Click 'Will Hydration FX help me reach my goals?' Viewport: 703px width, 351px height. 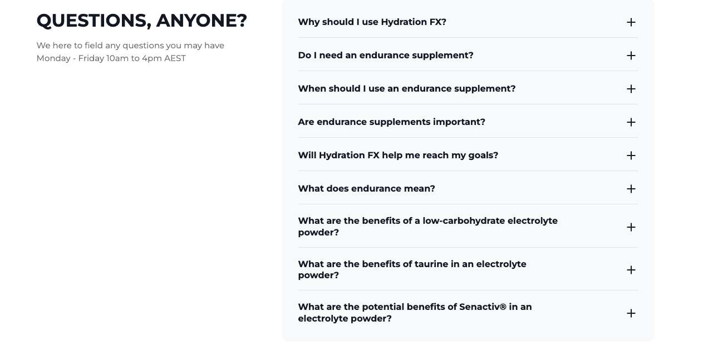pos(398,156)
